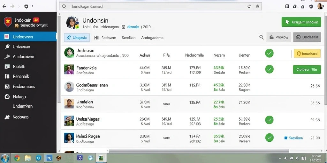The height and width of the screenshot is (163, 327).
Task: Click the Umdasain button
Action: point(307,37)
